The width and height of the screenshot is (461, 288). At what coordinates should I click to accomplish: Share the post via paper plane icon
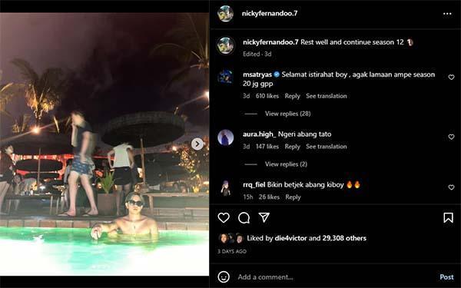[264, 217]
